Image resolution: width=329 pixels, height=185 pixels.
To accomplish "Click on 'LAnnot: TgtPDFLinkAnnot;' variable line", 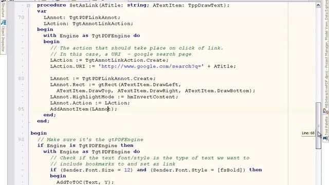I will (x=82, y=17).
